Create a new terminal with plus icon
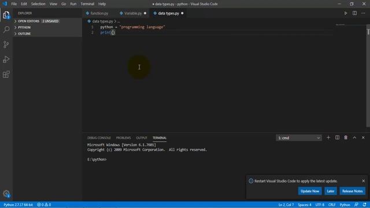 pyautogui.click(x=328, y=138)
